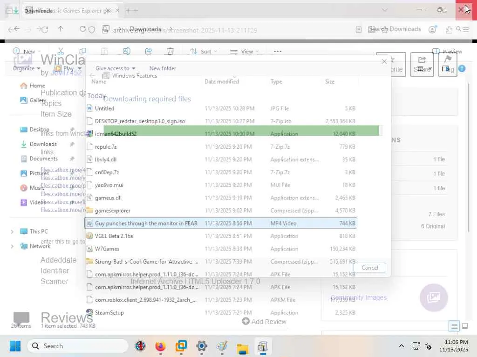Toggle the Preview pane button

(447, 51)
